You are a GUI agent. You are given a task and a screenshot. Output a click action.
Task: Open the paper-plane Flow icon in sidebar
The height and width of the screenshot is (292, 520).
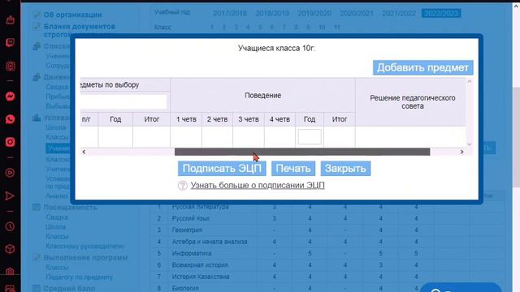coord(10,195)
